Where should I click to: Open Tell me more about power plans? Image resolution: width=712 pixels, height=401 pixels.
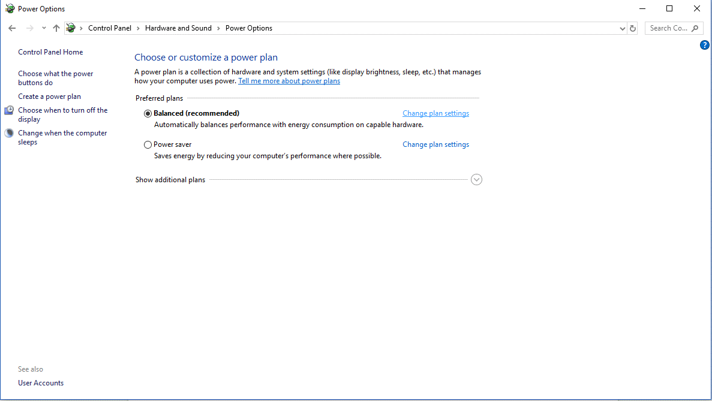coord(289,81)
